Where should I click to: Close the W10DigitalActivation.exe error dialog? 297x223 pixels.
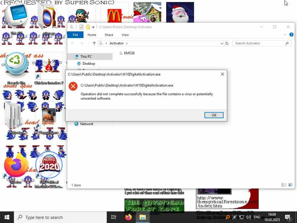coord(222,74)
